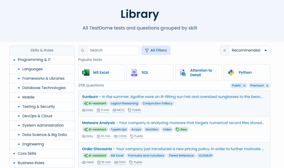This screenshot has width=284, height=168.
Task: Click the Formulas and Functions tag
Action: click(x=146, y=156)
